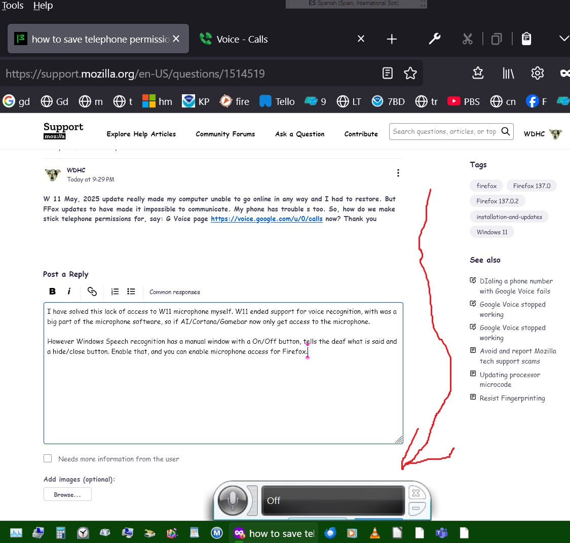The image size is (570, 543).
Task: Close the 'how to save telephone permissio' tab
Action: (176, 39)
